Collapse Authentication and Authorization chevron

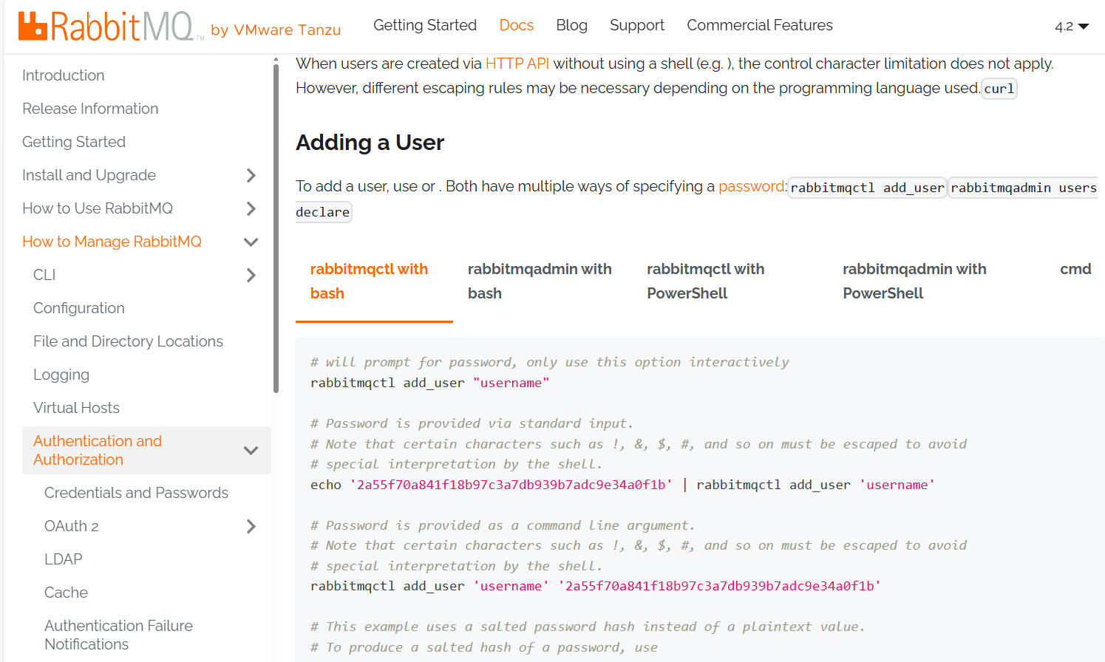(251, 450)
